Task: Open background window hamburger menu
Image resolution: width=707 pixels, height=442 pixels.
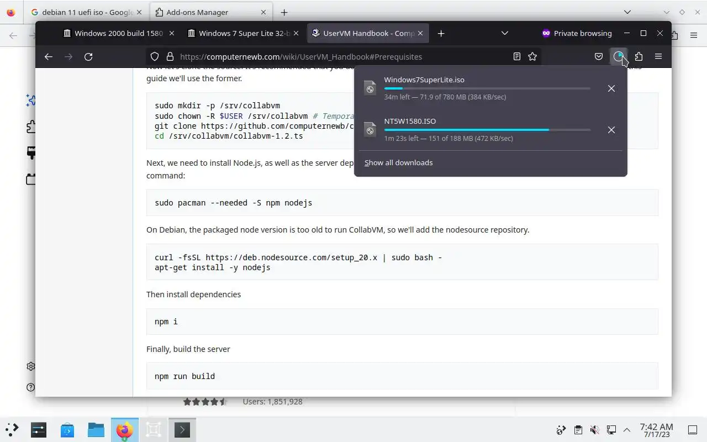Action: tap(694, 35)
